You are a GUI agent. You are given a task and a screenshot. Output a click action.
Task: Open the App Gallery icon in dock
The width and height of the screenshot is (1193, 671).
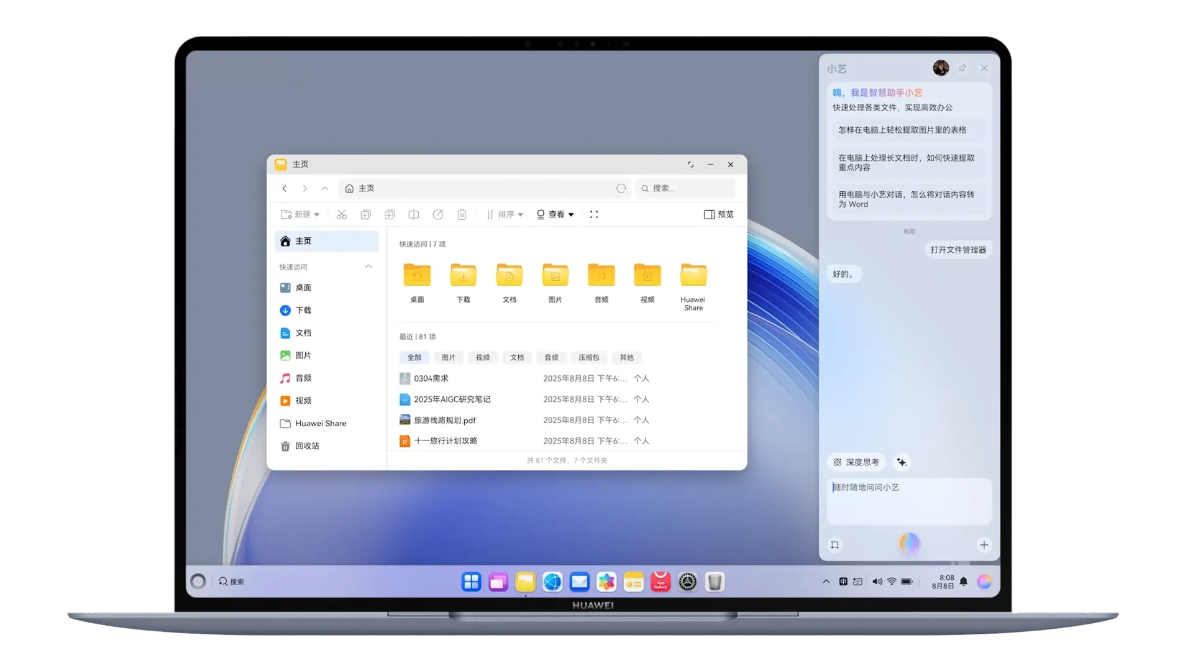[x=660, y=582]
